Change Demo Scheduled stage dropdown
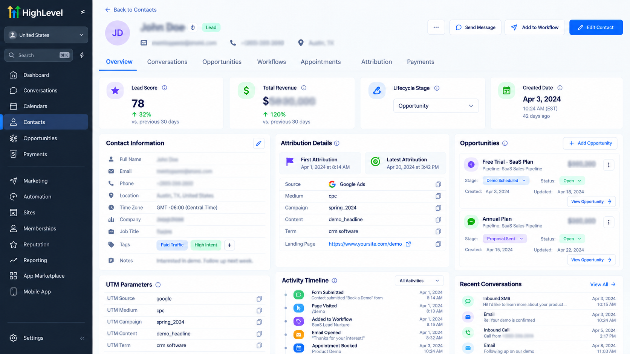The image size is (630, 354). click(506, 181)
